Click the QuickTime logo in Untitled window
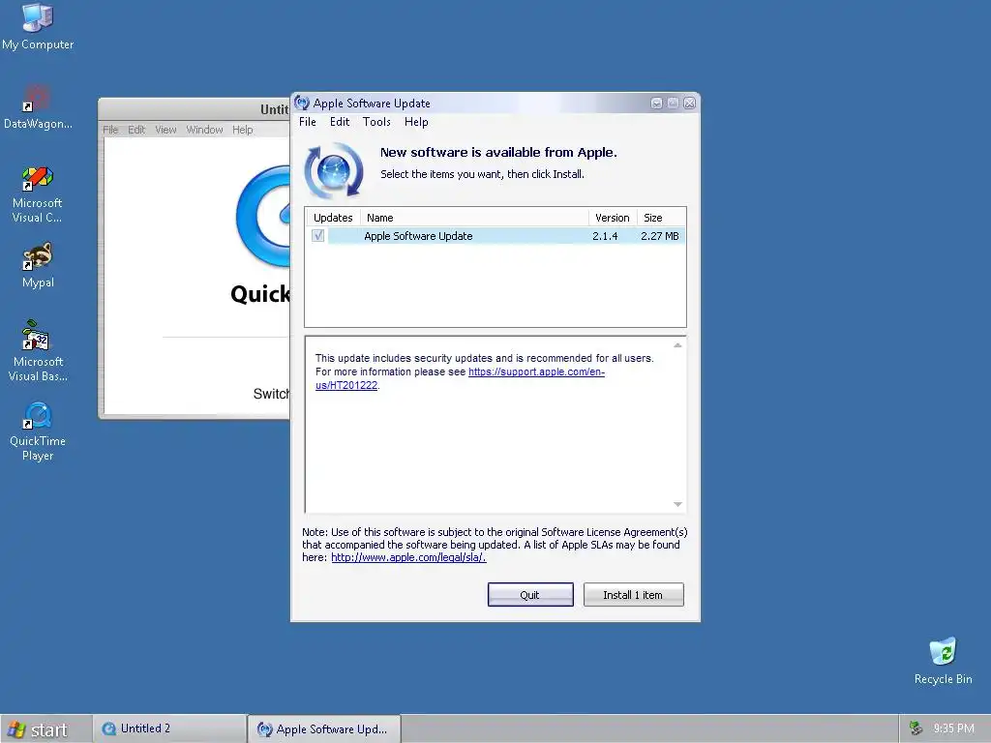 pos(263,216)
